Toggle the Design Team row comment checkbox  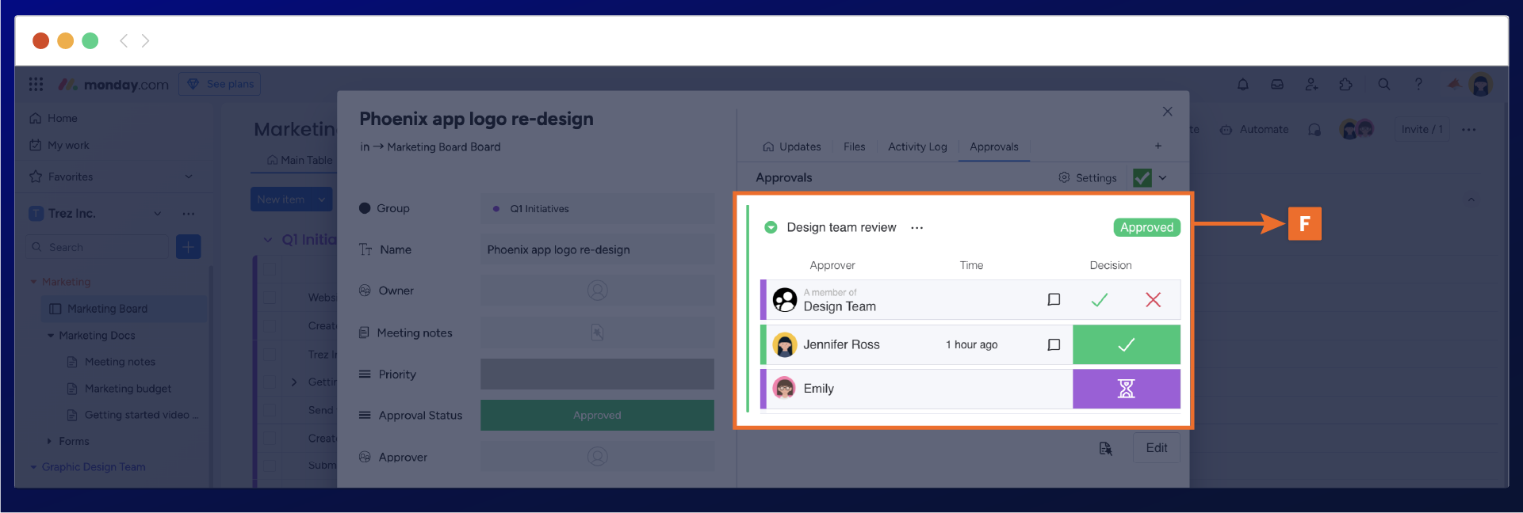(x=1054, y=300)
